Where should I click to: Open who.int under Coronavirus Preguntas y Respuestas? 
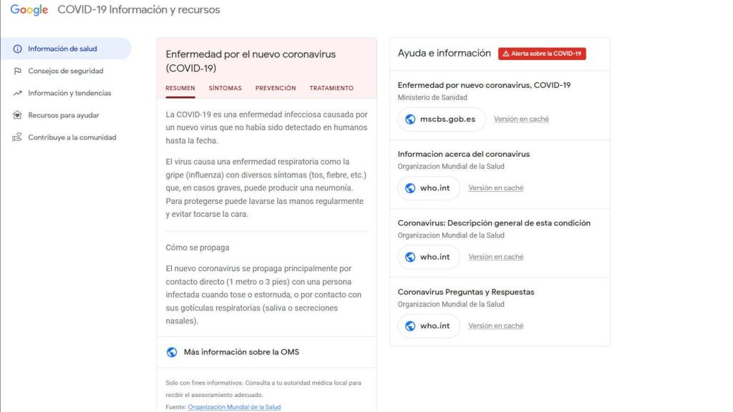pos(429,325)
